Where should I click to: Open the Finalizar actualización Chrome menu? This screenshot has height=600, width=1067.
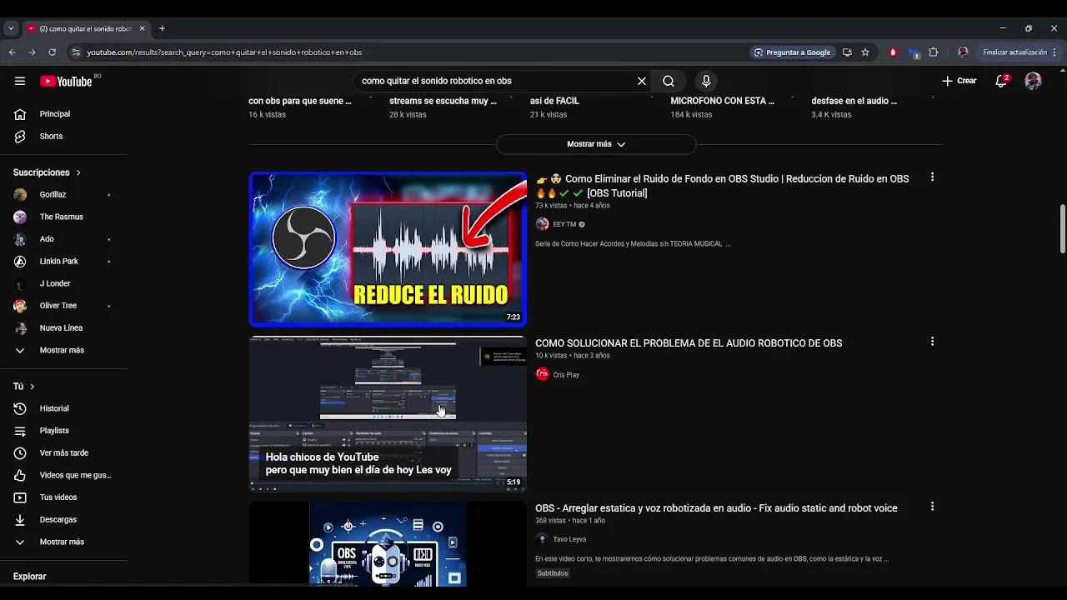click(1019, 52)
